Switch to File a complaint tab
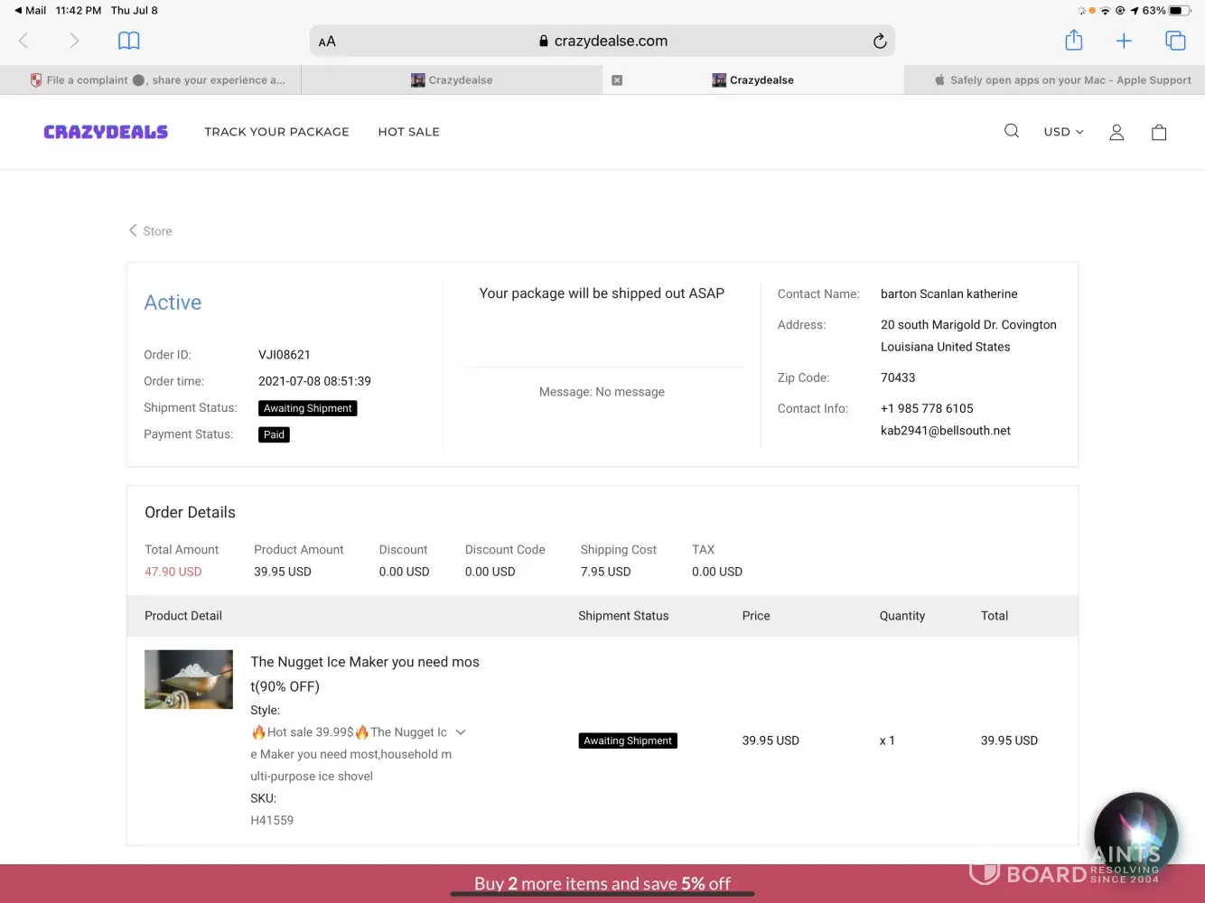This screenshot has height=903, width=1205. (158, 80)
